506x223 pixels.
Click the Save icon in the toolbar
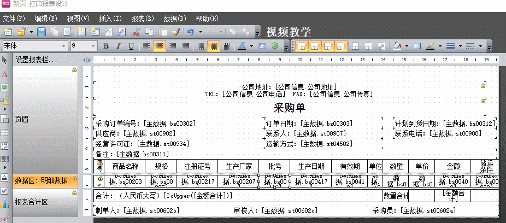(43, 32)
